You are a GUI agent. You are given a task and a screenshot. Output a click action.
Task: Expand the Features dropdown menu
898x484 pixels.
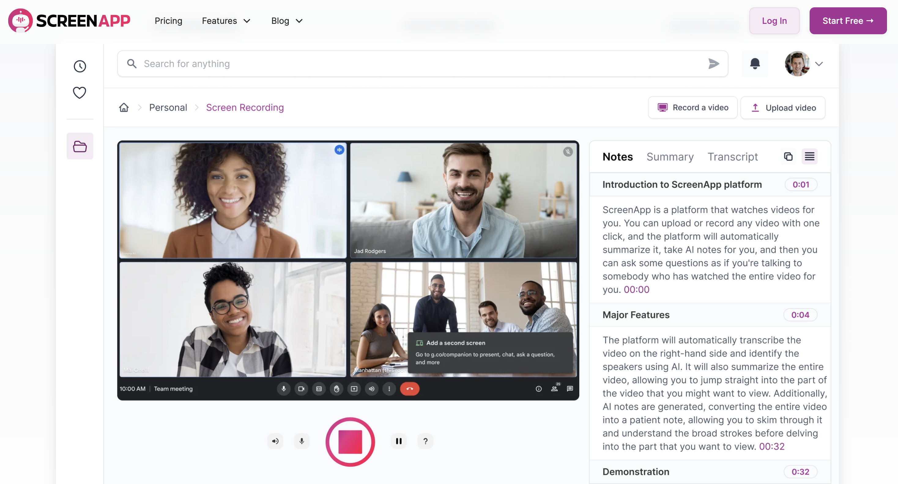pos(226,21)
